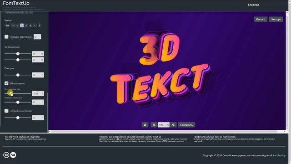The width and height of the screenshot is (291, 164).
Task: Click the 'Поворот вокруг оси' slider
Action: tap(18, 102)
